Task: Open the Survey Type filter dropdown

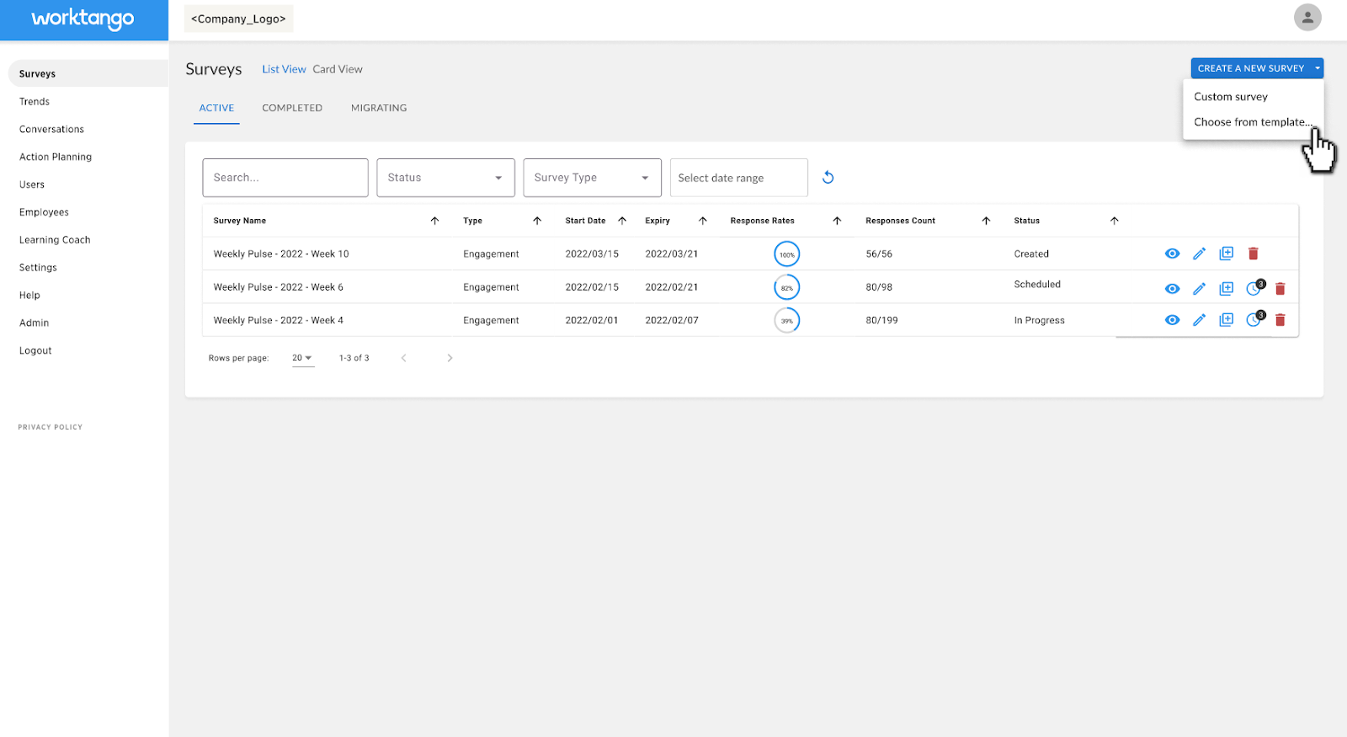Action: tap(592, 178)
